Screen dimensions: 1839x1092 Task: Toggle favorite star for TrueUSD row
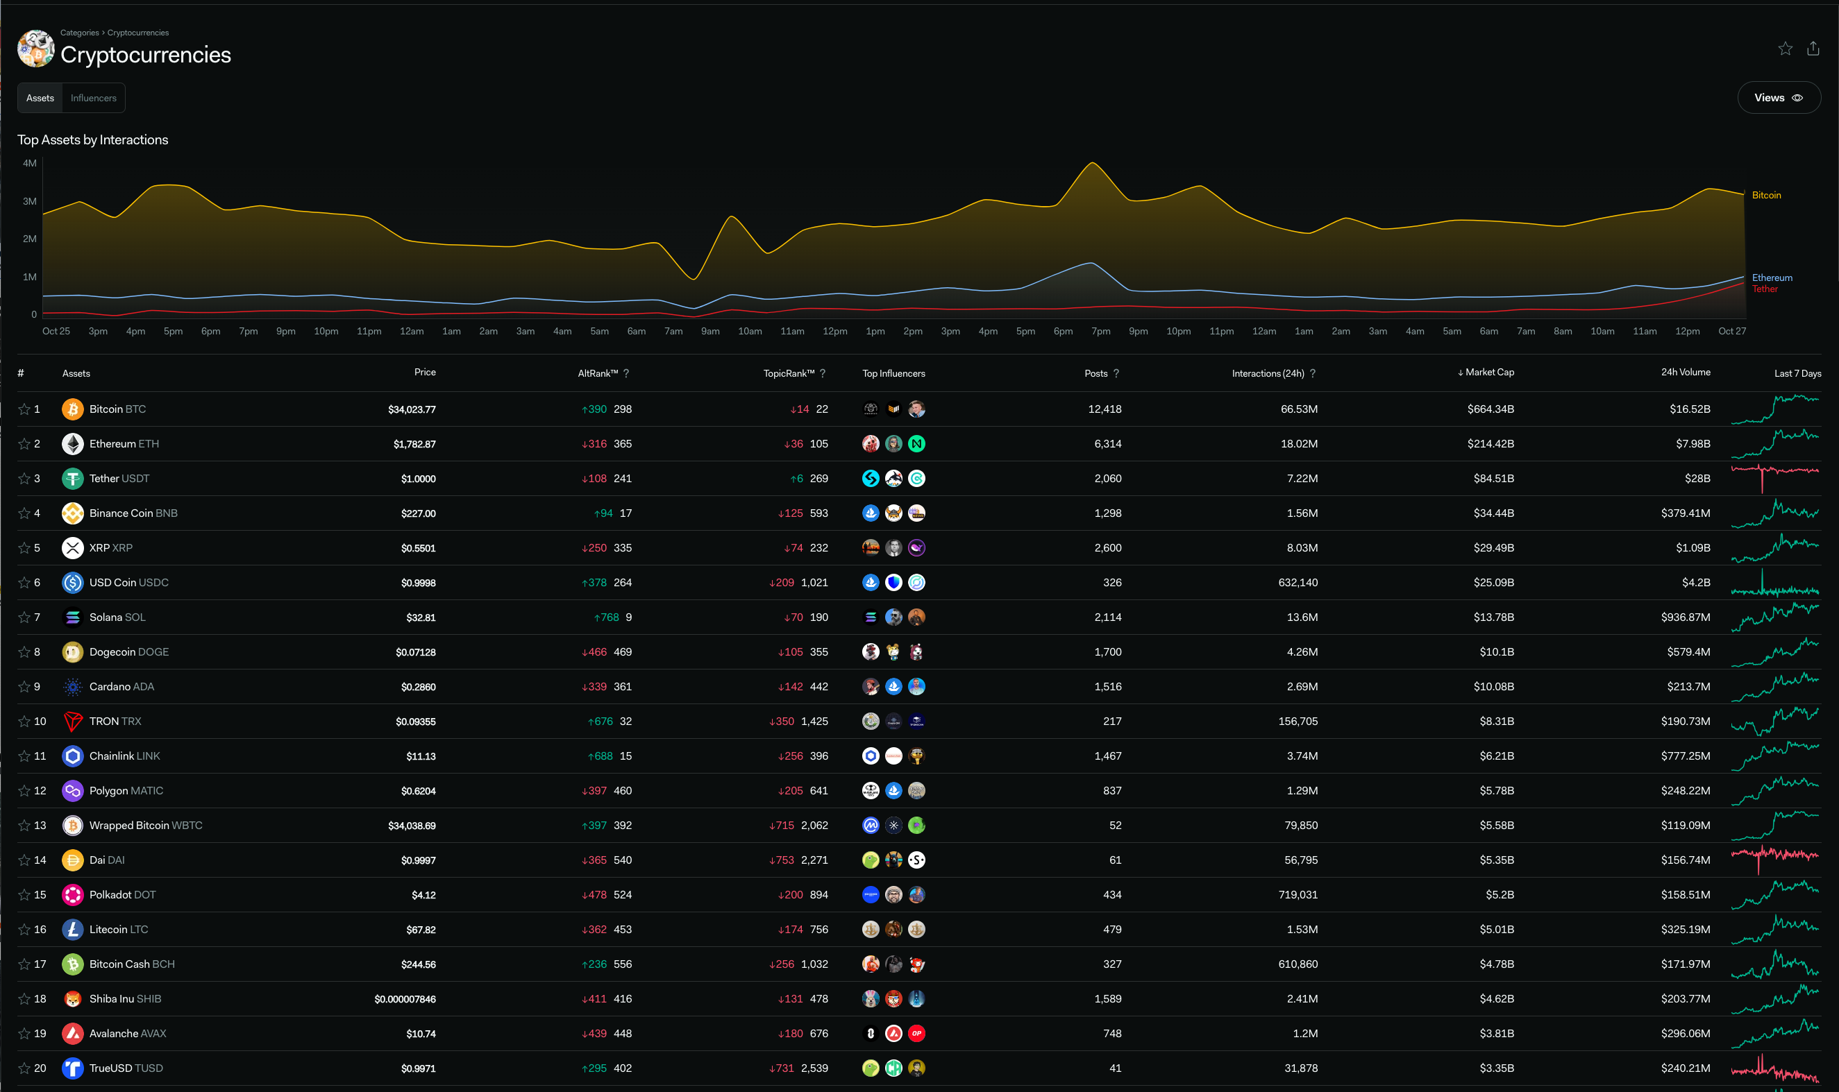point(24,1068)
